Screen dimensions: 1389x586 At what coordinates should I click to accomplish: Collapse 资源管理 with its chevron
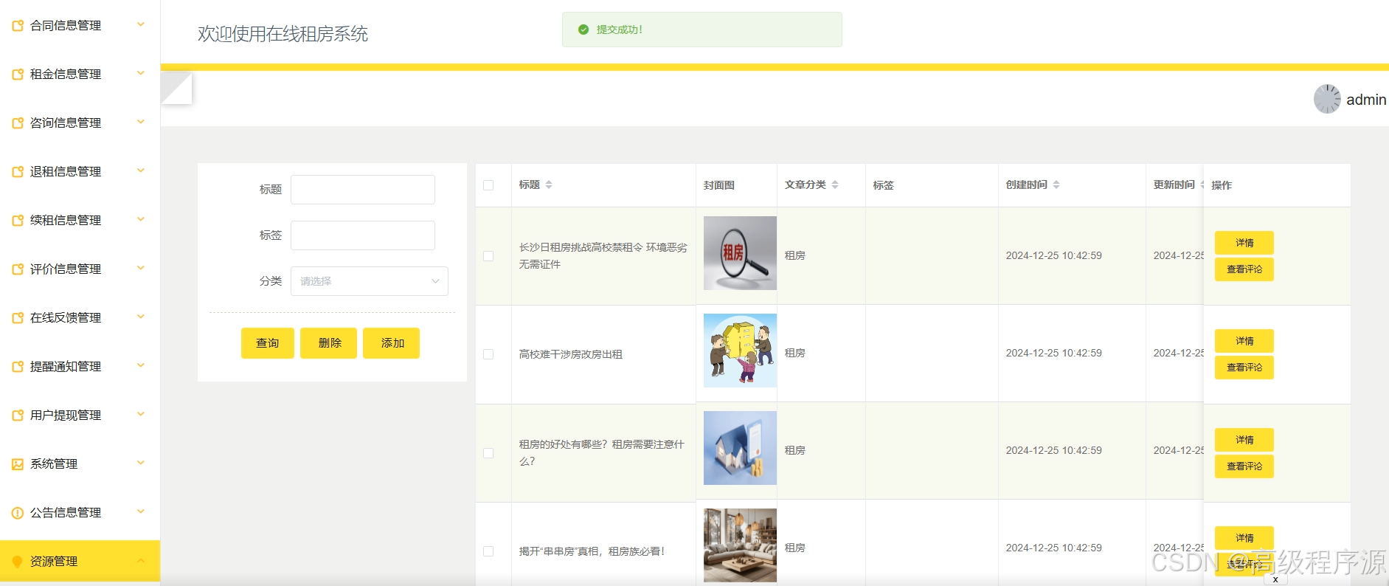coord(141,561)
